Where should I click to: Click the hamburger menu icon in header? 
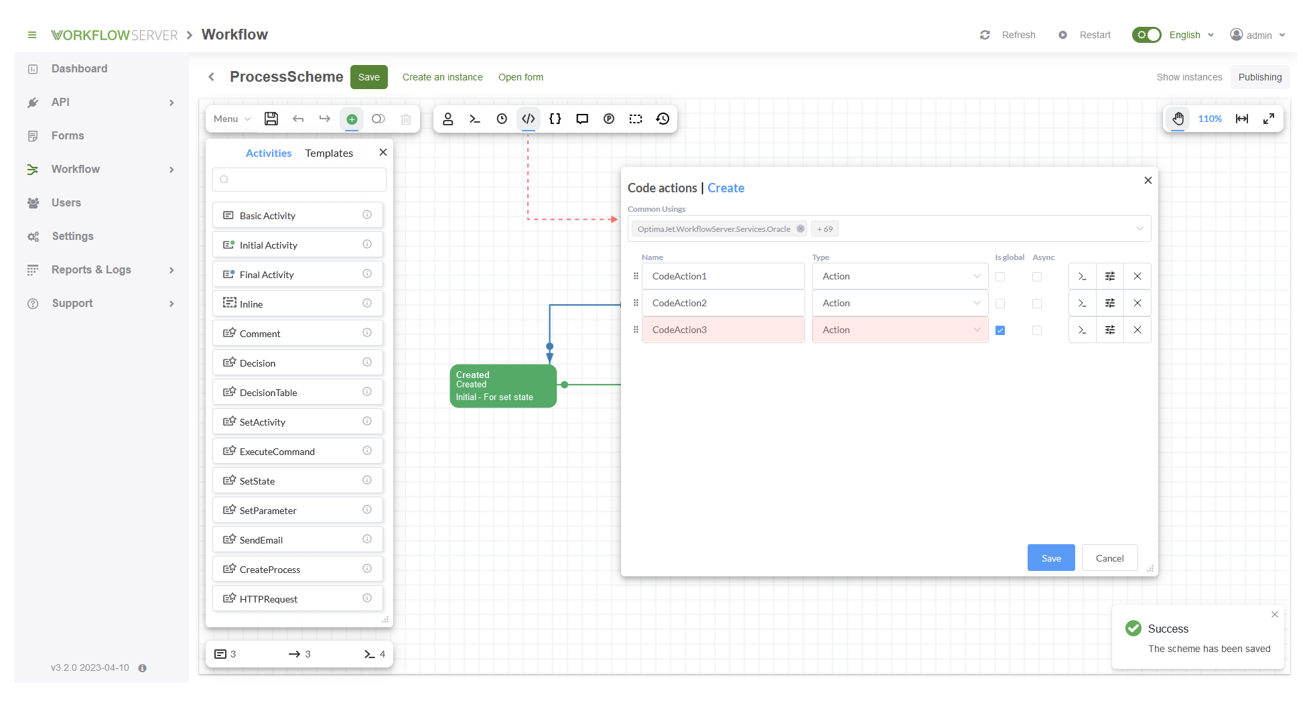tap(32, 35)
